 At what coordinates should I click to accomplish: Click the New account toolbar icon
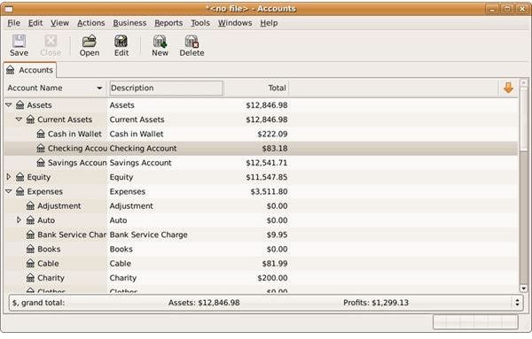pos(160,45)
